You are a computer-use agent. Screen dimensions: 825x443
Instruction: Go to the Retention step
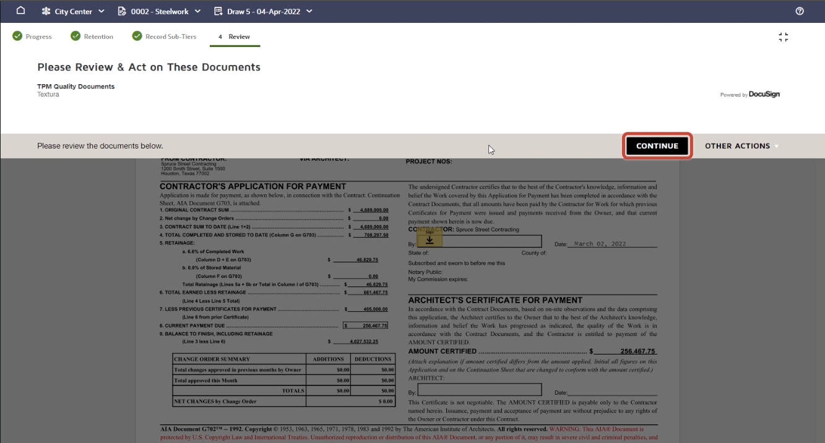[98, 37]
